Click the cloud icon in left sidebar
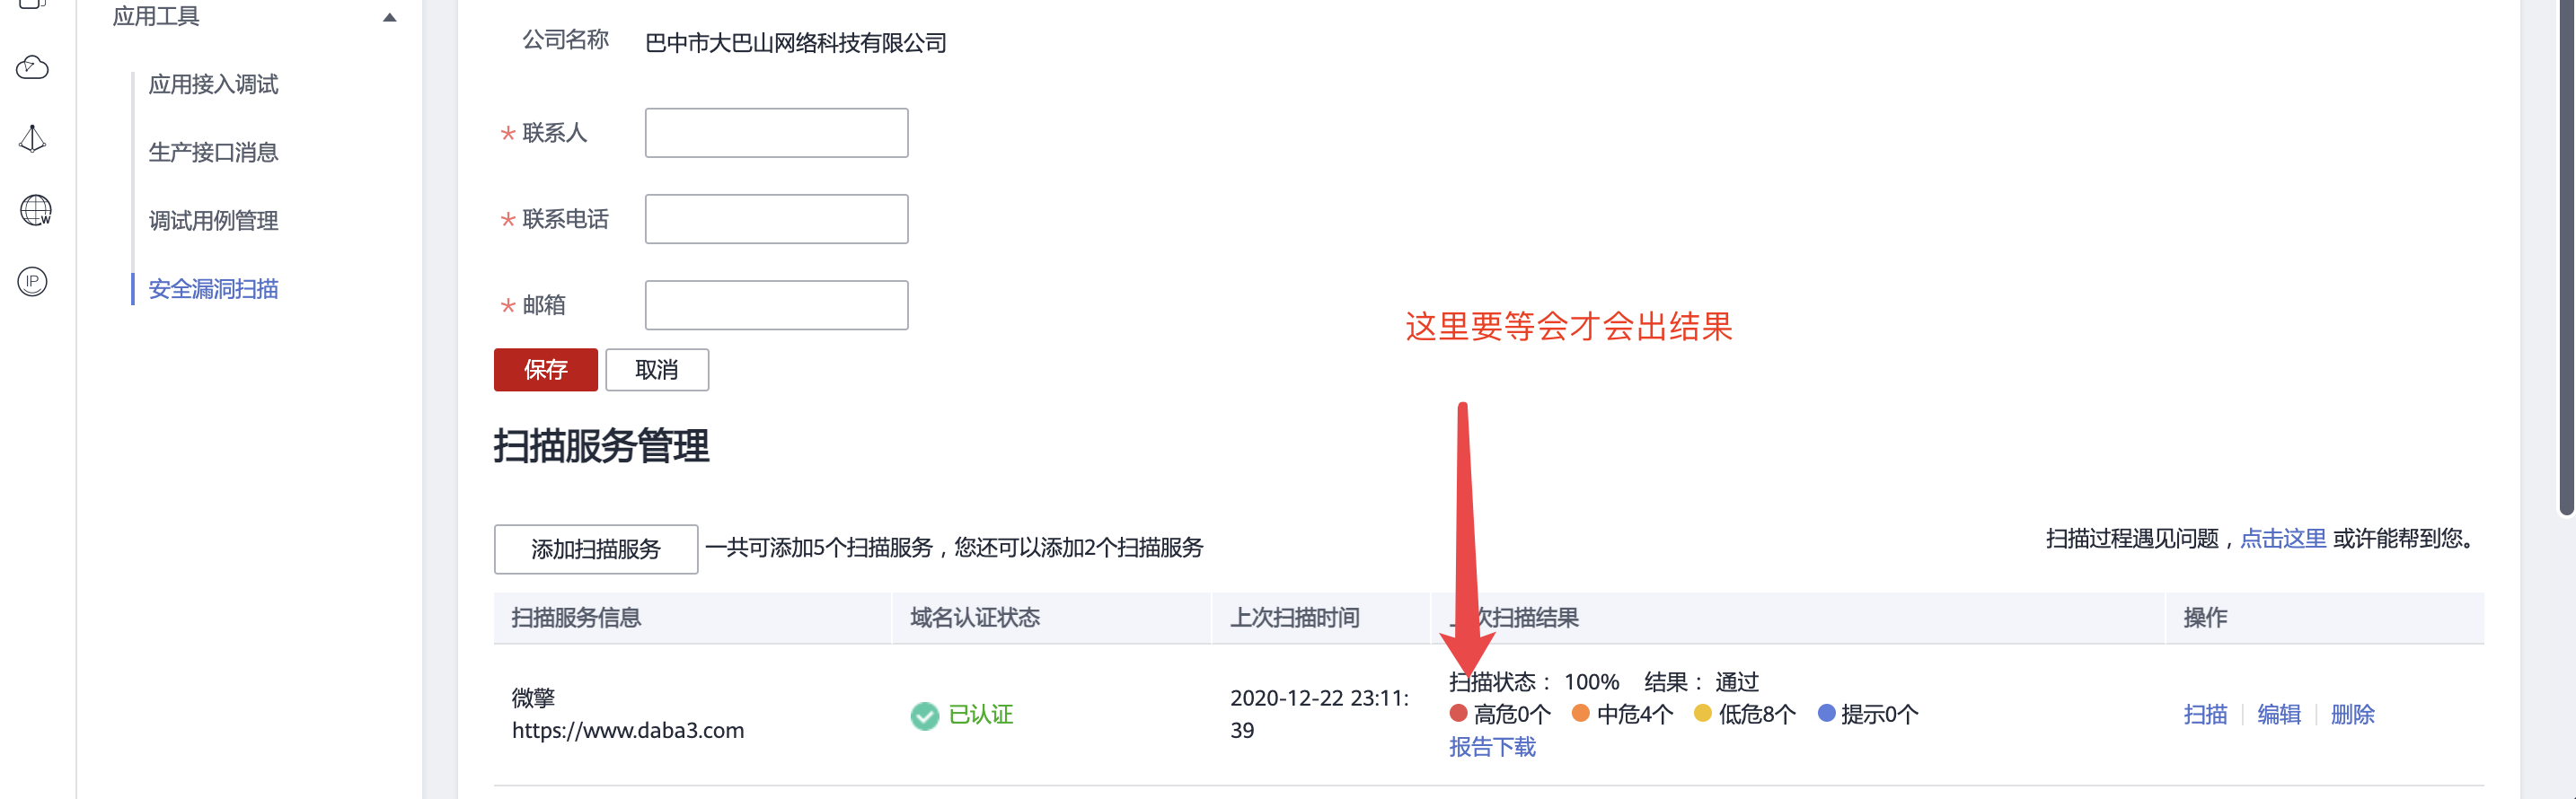 click(32, 67)
